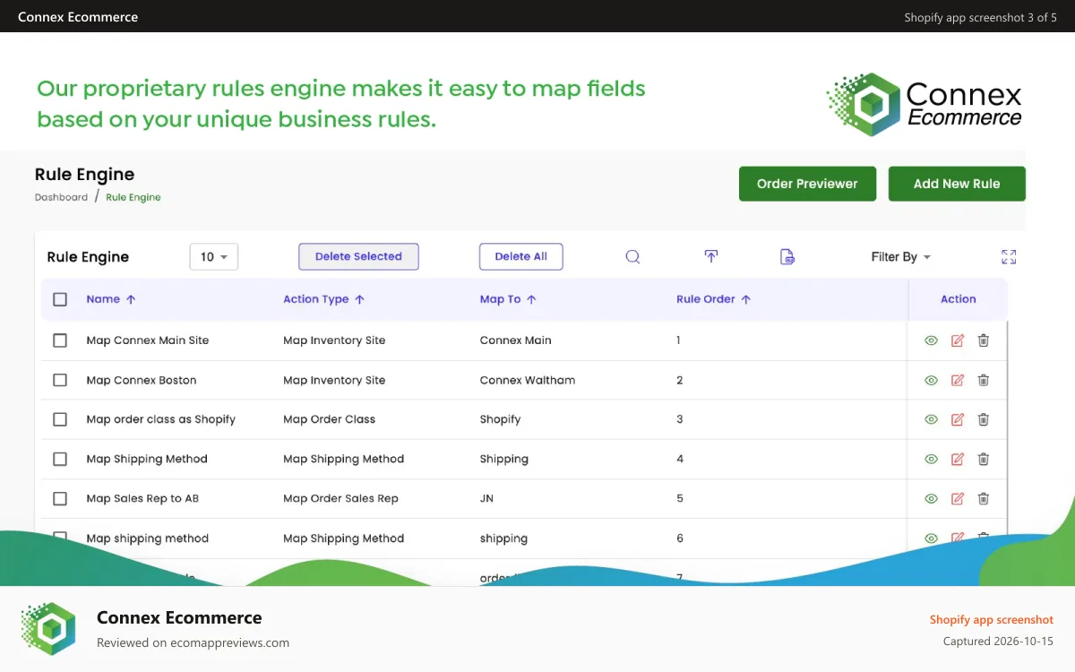The image size is (1075, 672).
Task: Open the Filter By dropdown
Action: [901, 257]
